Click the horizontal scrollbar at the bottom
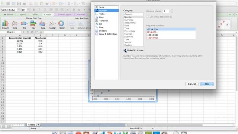This screenshot has height=134, width=238. [x=164, y=125]
